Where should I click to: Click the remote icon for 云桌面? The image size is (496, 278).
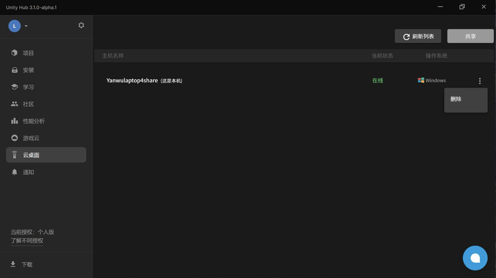coord(15,155)
